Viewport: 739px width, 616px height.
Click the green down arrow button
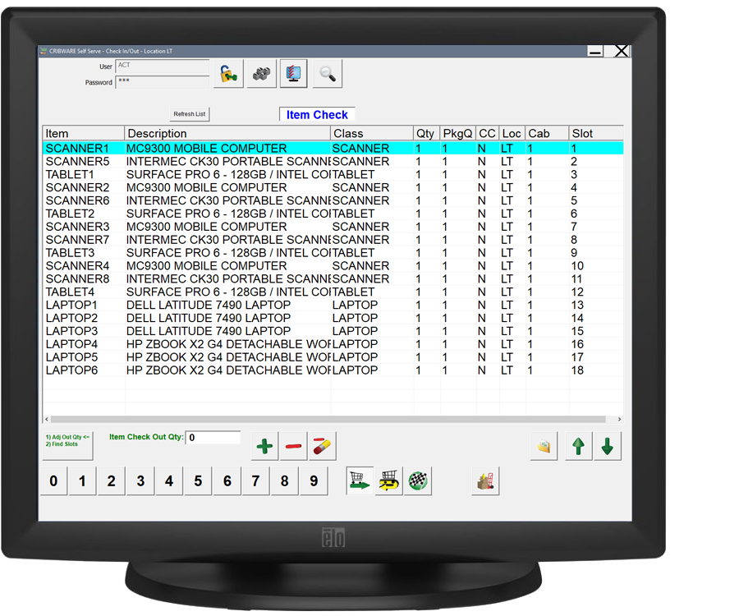click(x=608, y=446)
